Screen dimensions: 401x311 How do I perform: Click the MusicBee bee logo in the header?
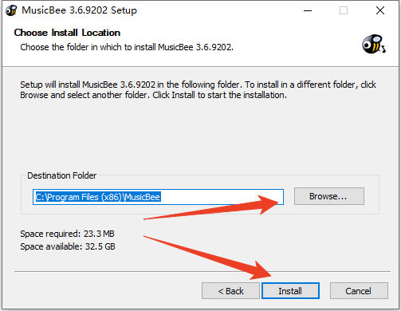coord(374,44)
